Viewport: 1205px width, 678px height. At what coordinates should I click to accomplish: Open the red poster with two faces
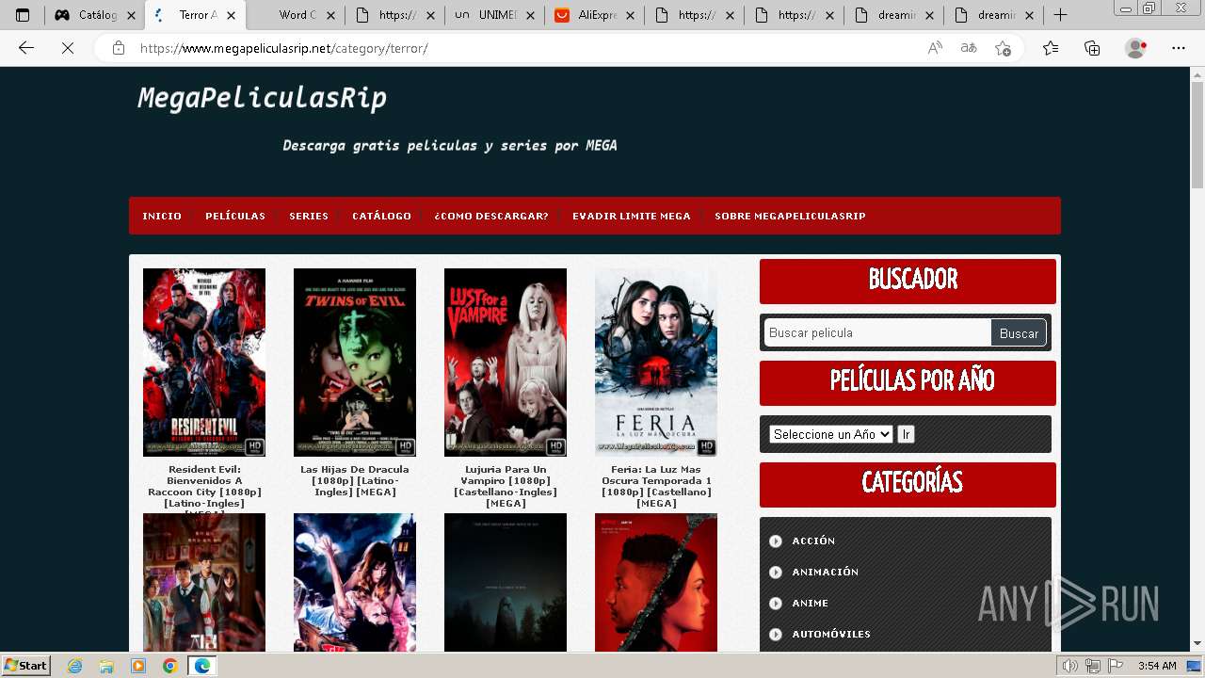[656, 582]
